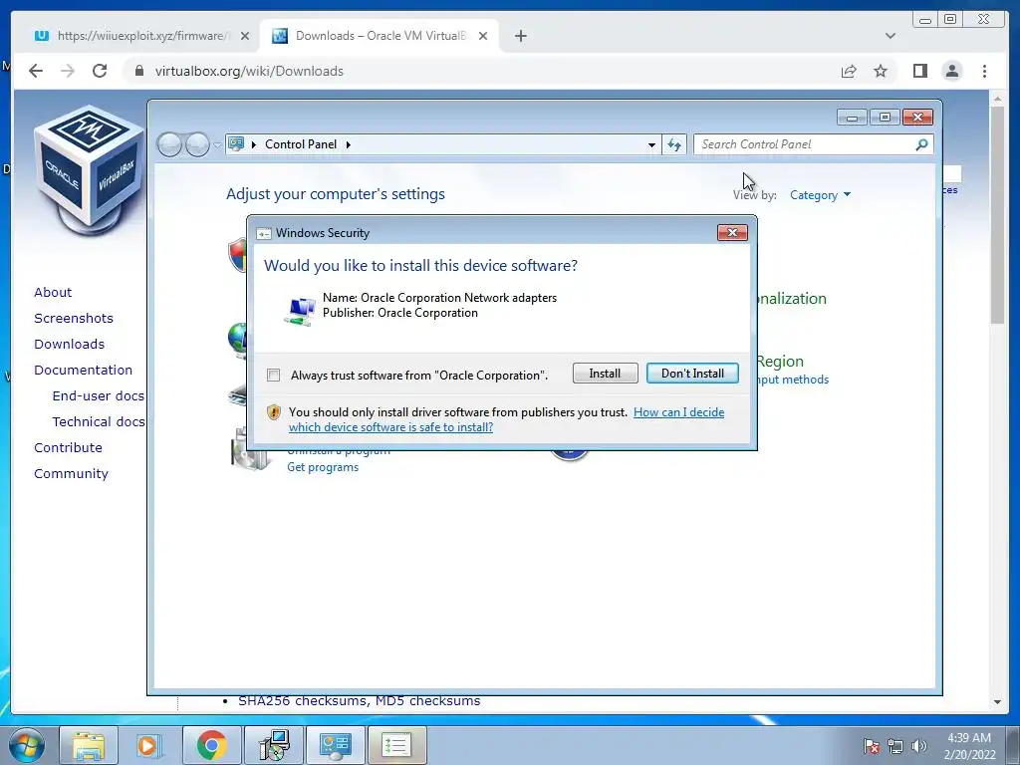Open the Technical docs link
Screen dimensions: 1020x765
click(x=99, y=421)
